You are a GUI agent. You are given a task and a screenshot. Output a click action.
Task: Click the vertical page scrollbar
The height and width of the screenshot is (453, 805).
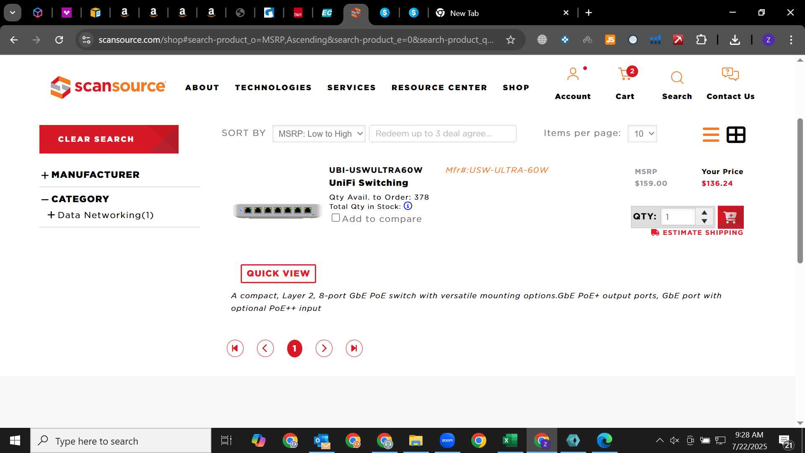point(800,191)
